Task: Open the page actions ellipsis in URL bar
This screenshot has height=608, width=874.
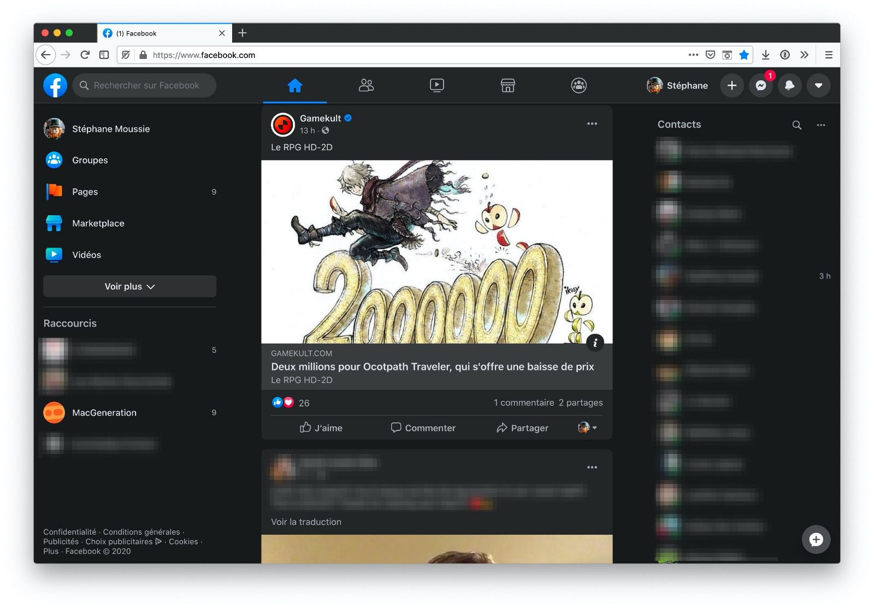Action: point(693,55)
